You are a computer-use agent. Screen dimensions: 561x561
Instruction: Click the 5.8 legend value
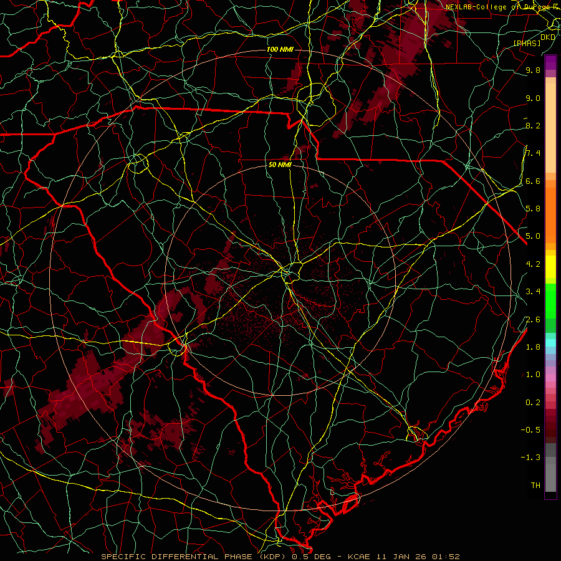click(x=533, y=209)
